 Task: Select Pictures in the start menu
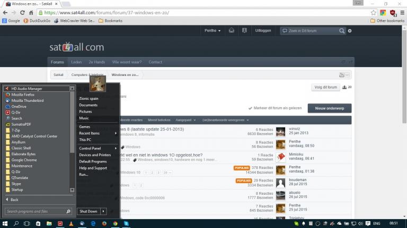coord(85,112)
